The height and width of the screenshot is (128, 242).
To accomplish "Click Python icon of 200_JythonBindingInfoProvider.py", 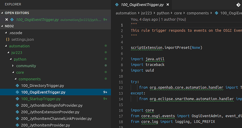I will tap(18, 105).
